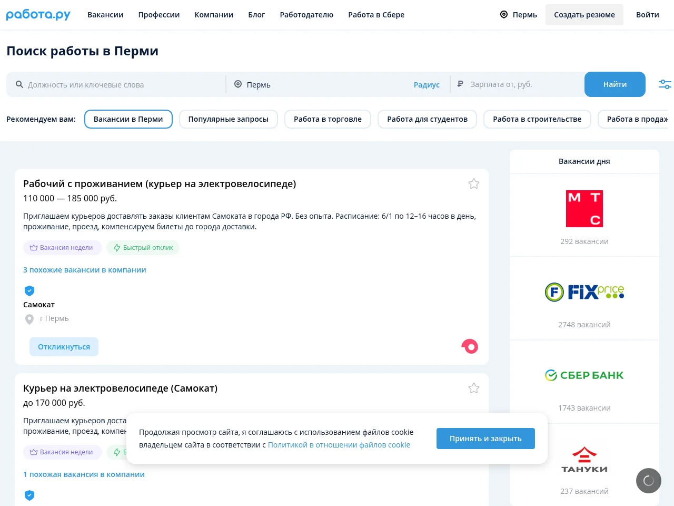Open the Сбербанк company logo

584,375
